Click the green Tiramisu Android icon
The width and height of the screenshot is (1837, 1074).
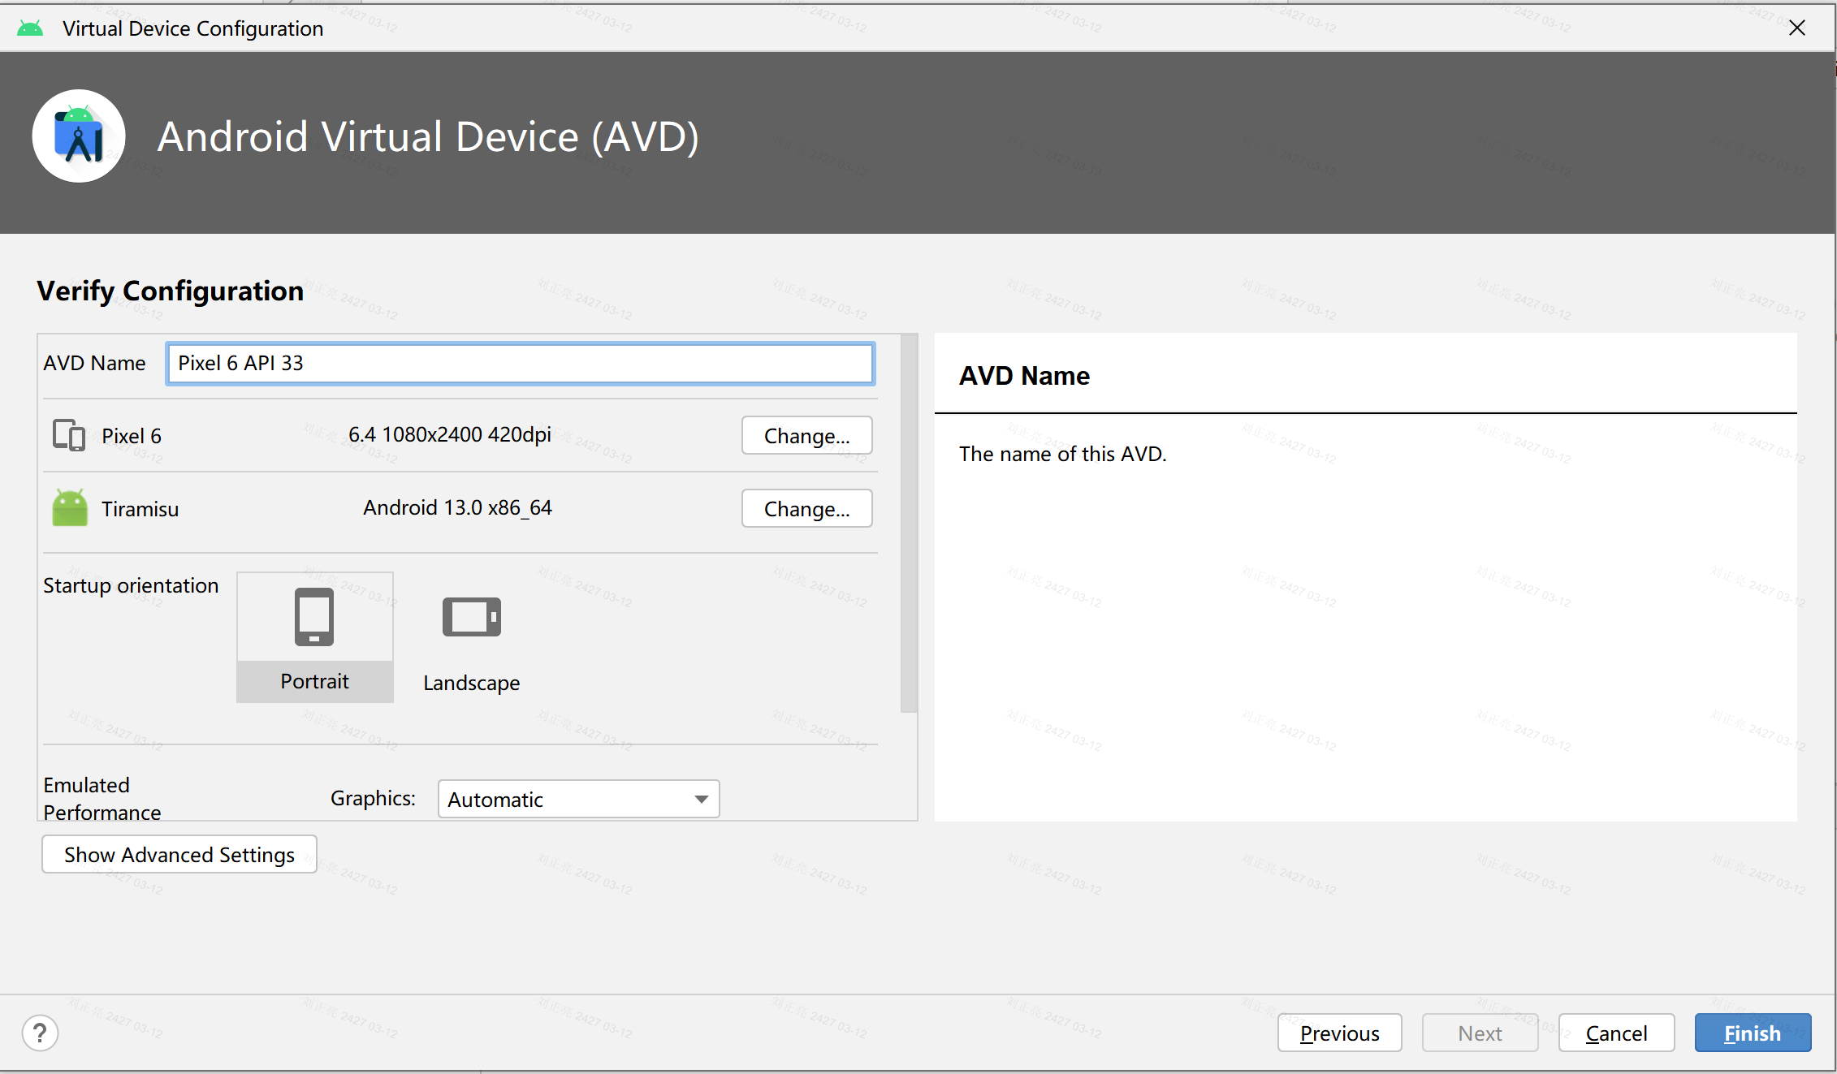[70, 508]
